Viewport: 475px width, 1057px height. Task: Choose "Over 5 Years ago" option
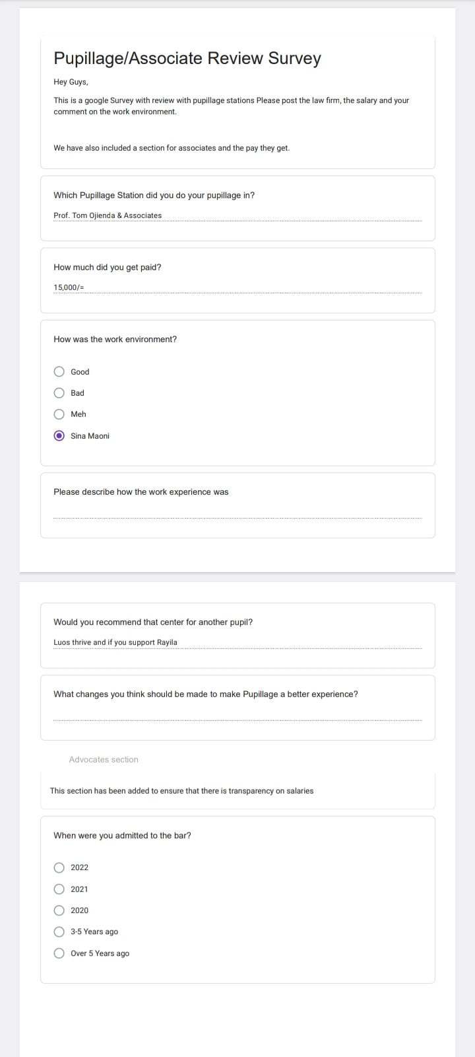59,953
